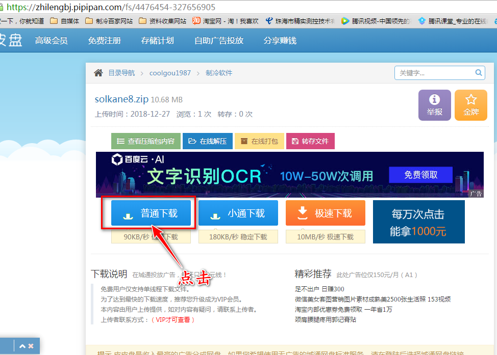Click the solkane8.zip file name
Screen dimensions: 497x355
(x=122, y=99)
